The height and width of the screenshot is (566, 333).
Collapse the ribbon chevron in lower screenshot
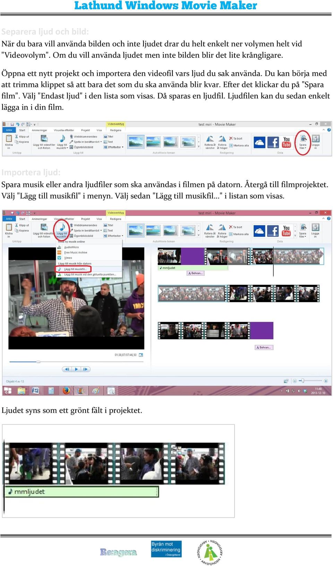coord(323,219)
